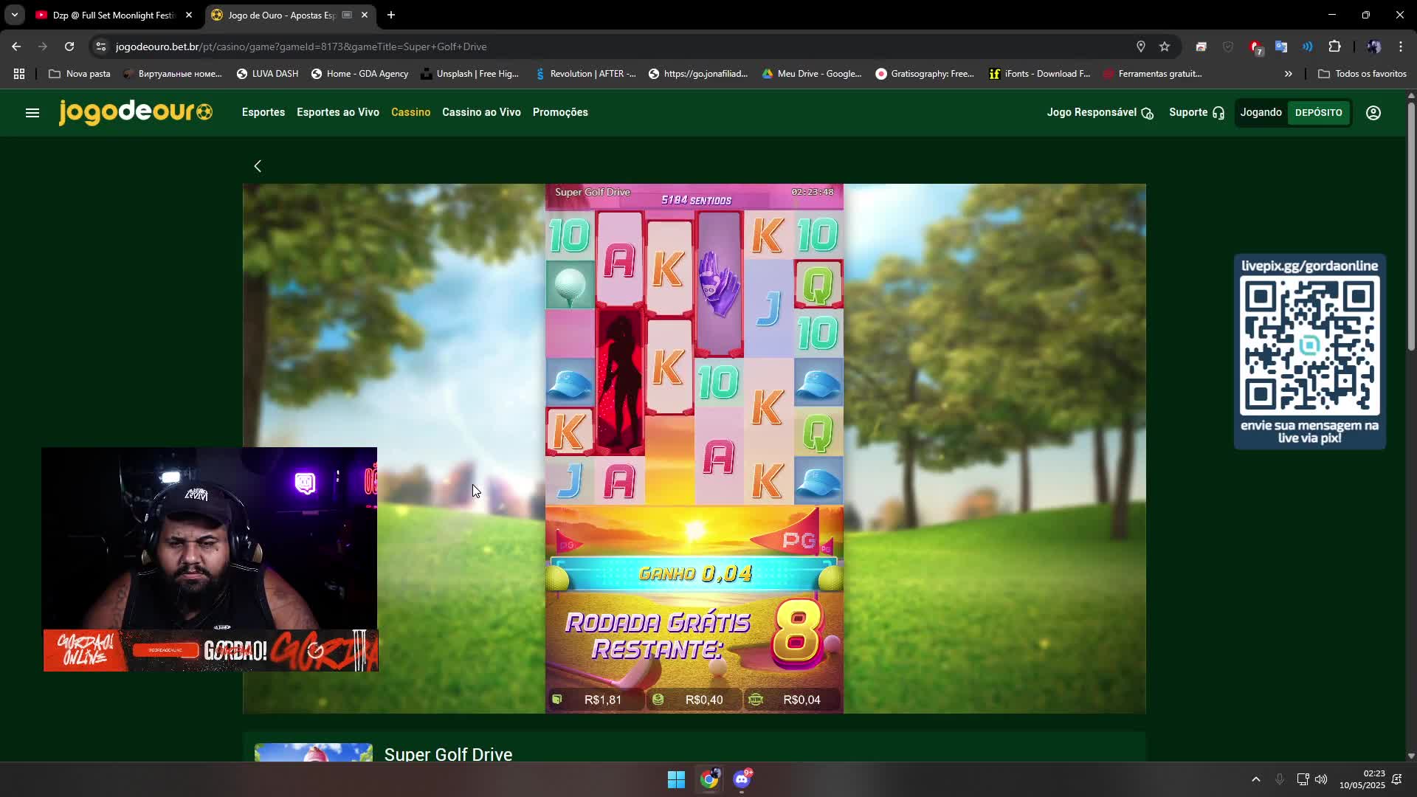Open a new browser tab
Screen dimensions: 1417x797
391,15
